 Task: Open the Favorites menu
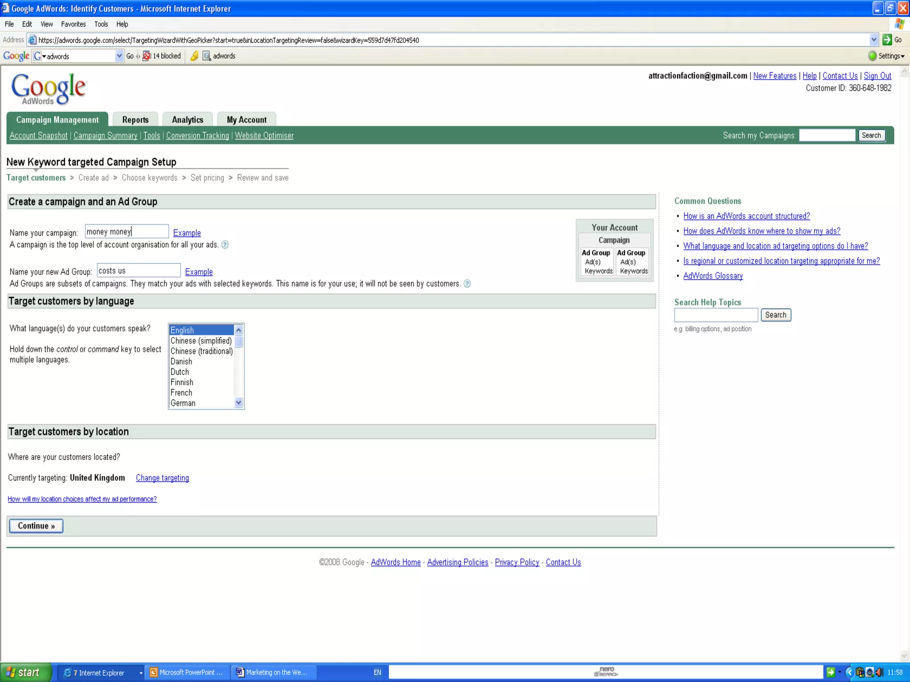(x=73, y=24)
